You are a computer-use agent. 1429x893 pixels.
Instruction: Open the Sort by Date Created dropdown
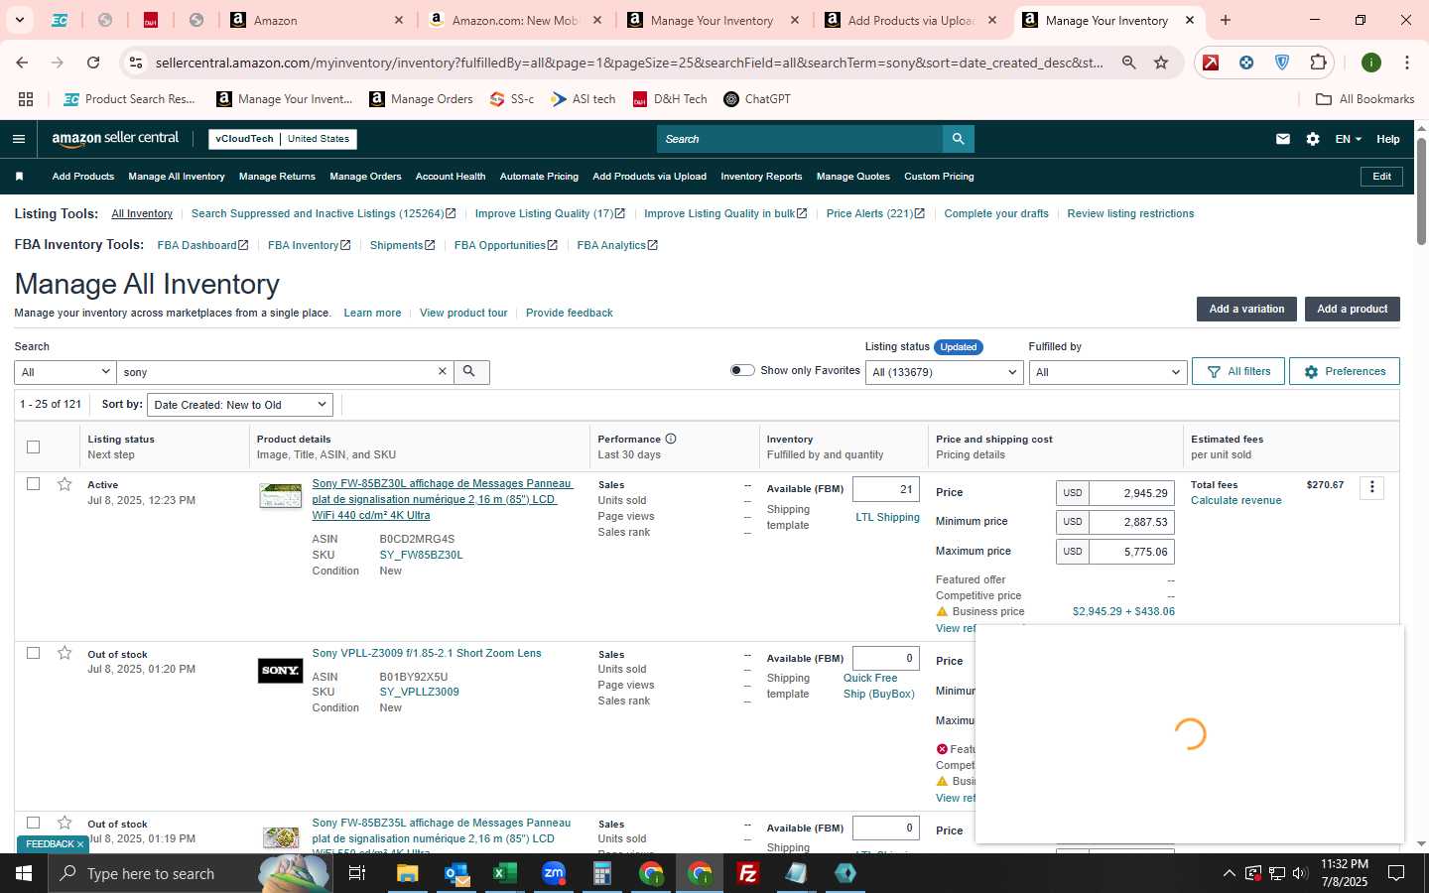(x=240, y=405)
